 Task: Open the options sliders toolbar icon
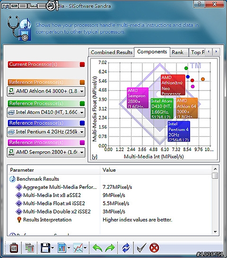tap(14, 248)
